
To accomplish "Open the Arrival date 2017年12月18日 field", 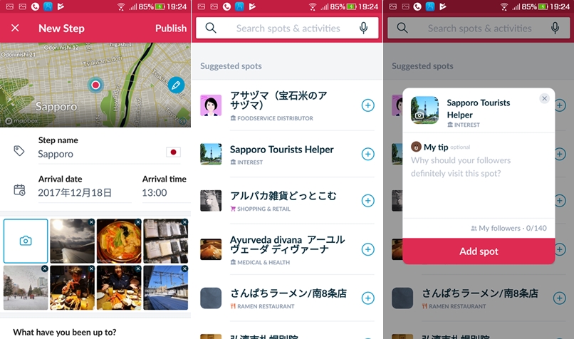I will [x=84, y=192].
